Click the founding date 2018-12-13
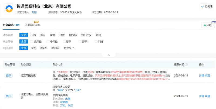 pyautogui.click(x=111, y=12)
